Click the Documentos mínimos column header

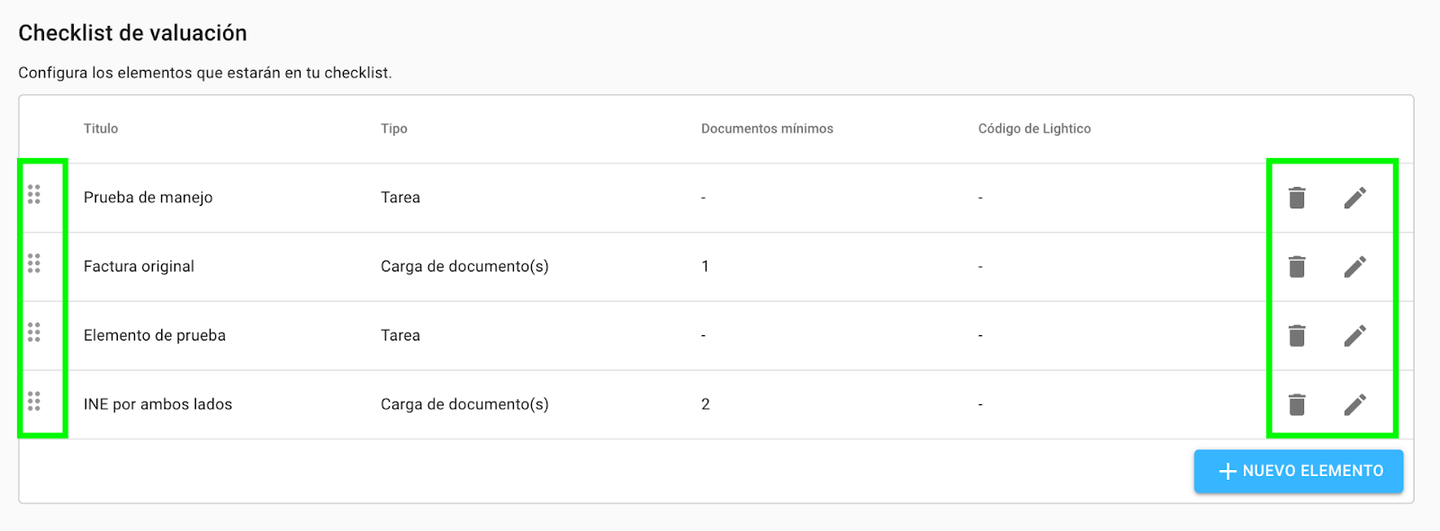point(767,128)
